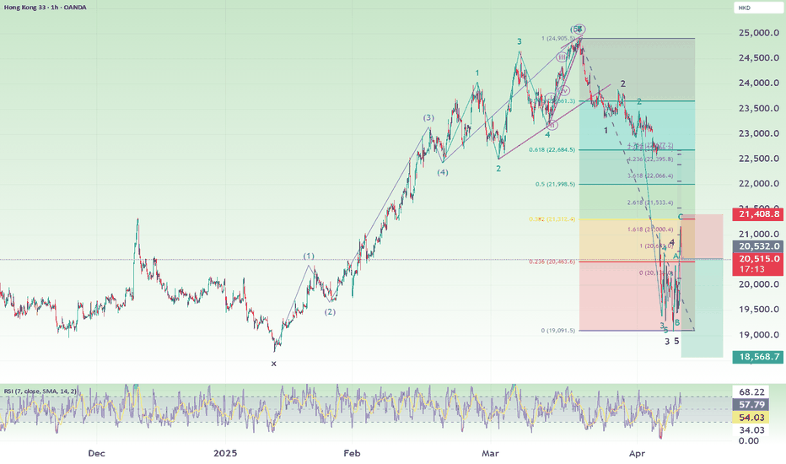The width and height of the screenshot is (786, 464).
Task: Click the 25,000.0 price axis label
Action: [759, 33]
